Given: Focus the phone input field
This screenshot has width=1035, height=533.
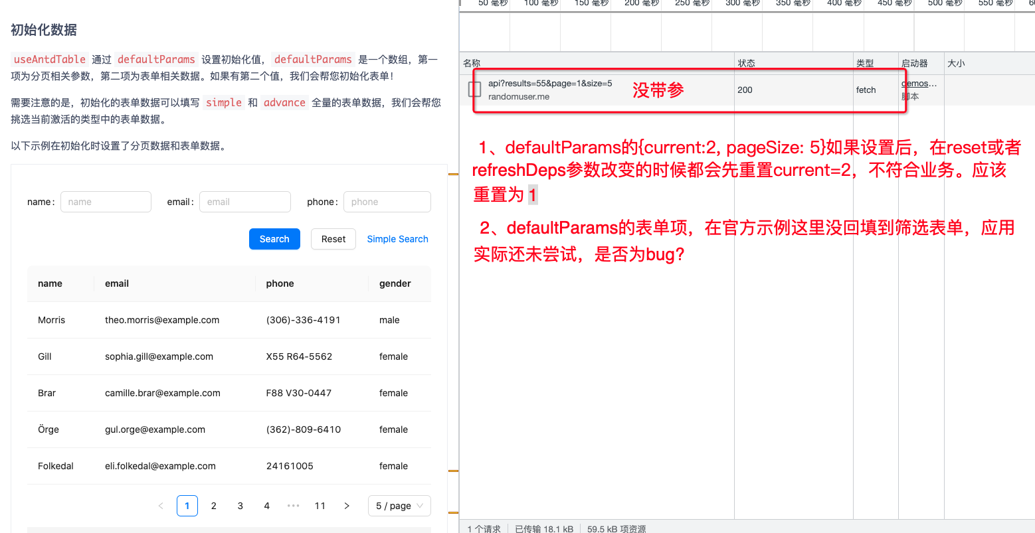Looking at the screenshot, I should coord(387,201).
